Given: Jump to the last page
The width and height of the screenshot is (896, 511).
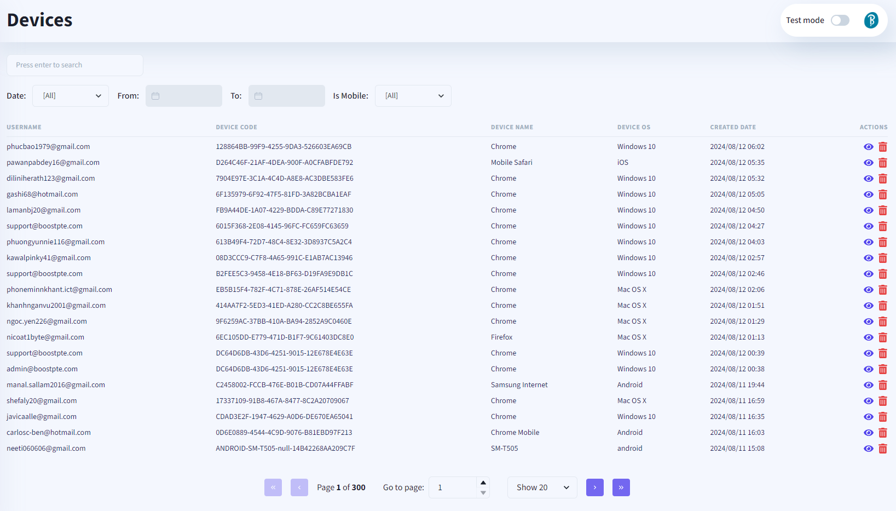Looking at the screenshot, I should (x=621, y=487).
